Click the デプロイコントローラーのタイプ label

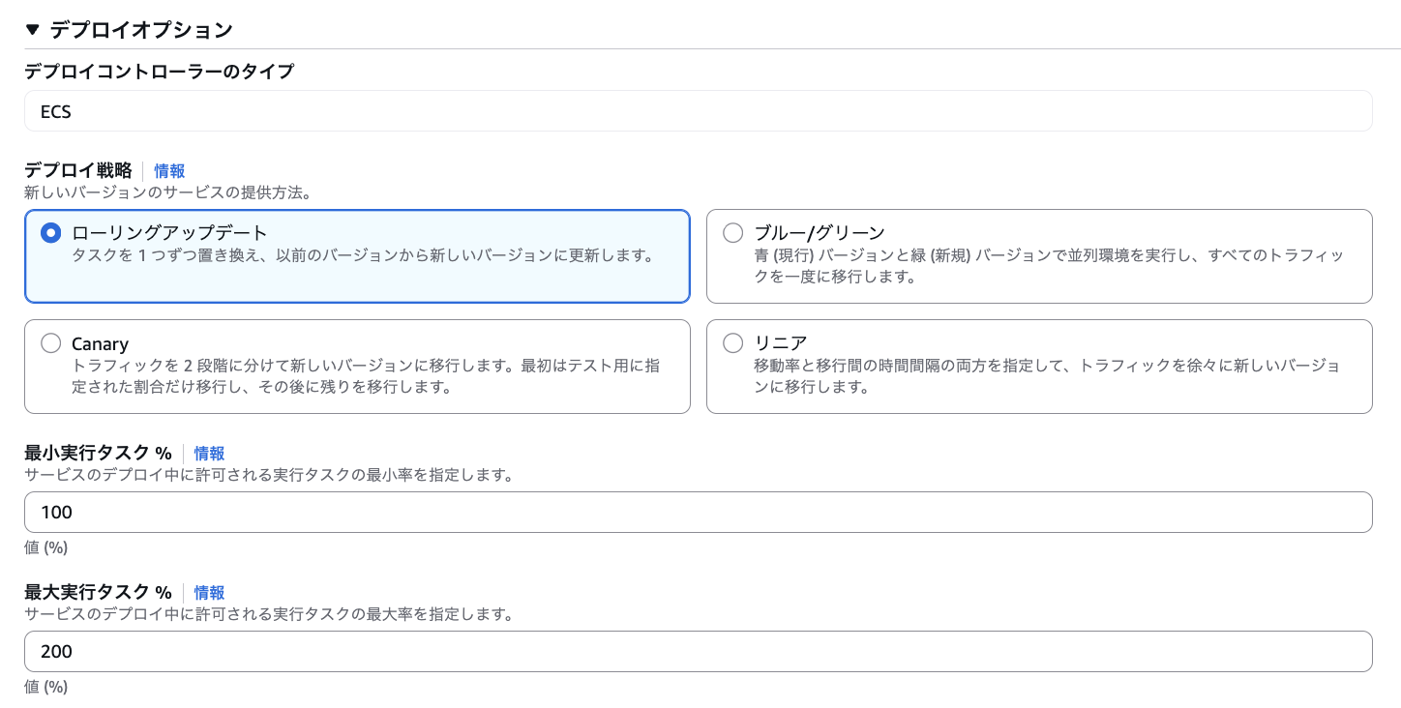point(160,72)
